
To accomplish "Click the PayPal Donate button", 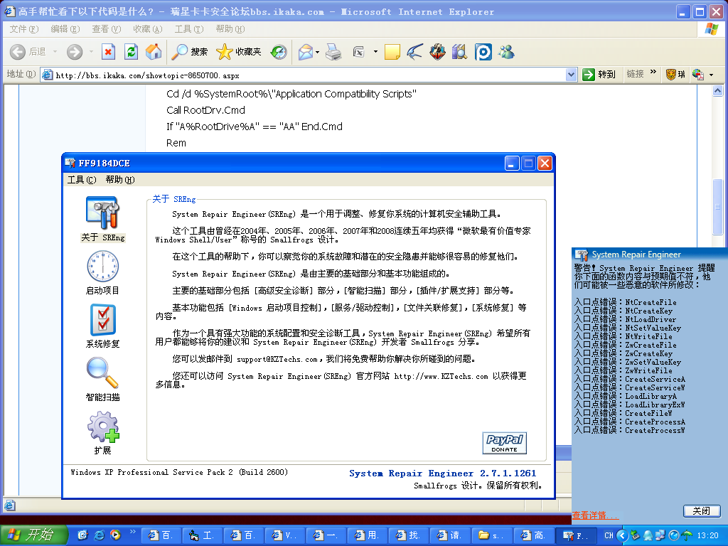I will 505,443.
